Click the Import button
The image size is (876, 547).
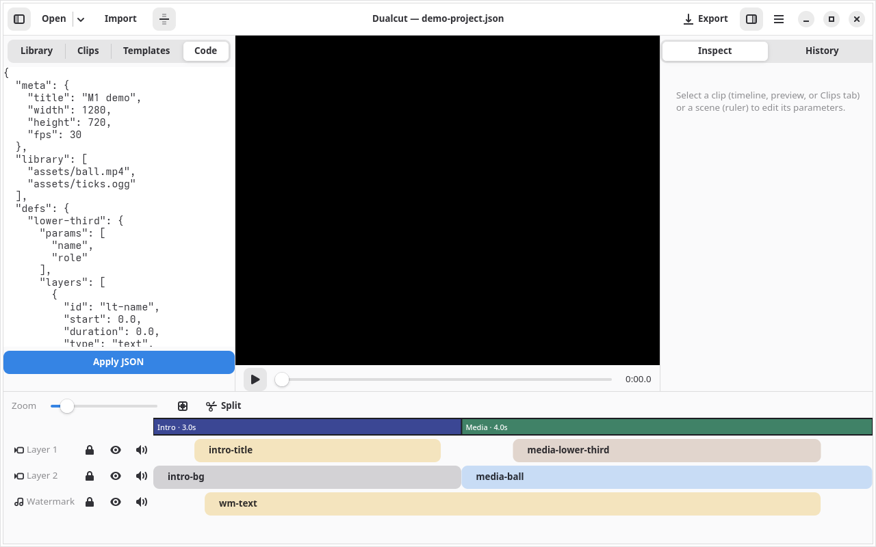click(120, 19)
